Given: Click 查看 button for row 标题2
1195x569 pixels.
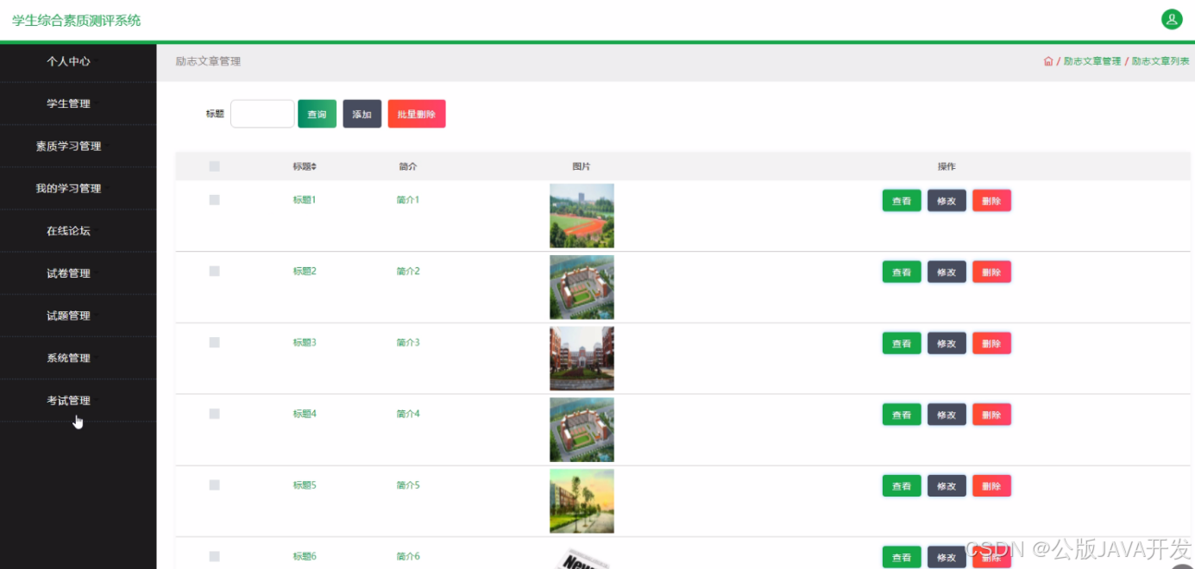Looking at the screenshot, I should click(902, 272).
